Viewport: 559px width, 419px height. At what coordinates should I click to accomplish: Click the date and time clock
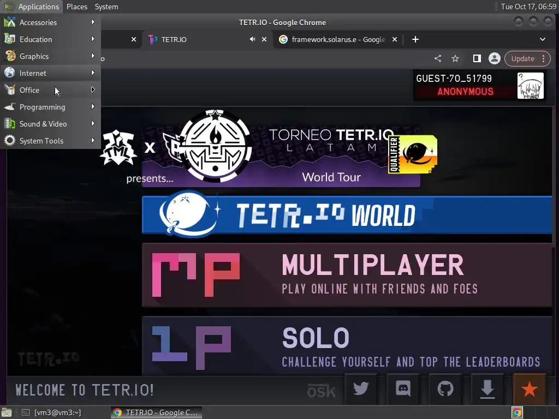(x=528, y=7)
